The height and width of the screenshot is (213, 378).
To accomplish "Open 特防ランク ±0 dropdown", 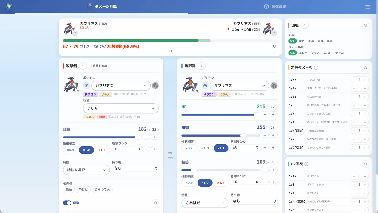I will click(245, 182).
